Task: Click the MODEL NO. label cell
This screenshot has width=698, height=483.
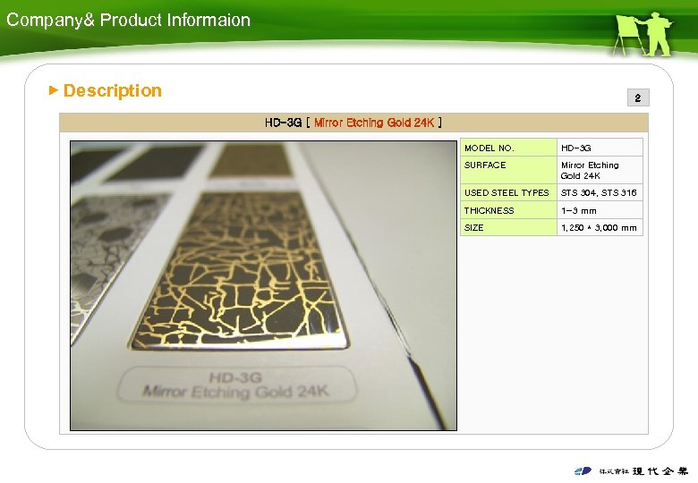Action: 508,148
